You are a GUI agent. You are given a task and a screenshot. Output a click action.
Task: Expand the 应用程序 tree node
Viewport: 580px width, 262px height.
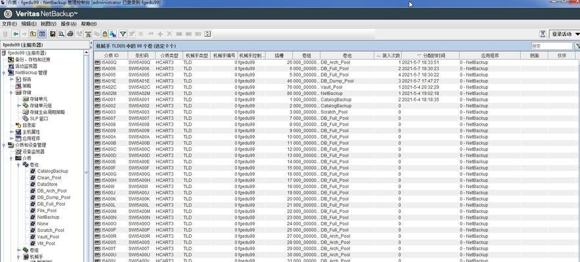tap(11, 138)
